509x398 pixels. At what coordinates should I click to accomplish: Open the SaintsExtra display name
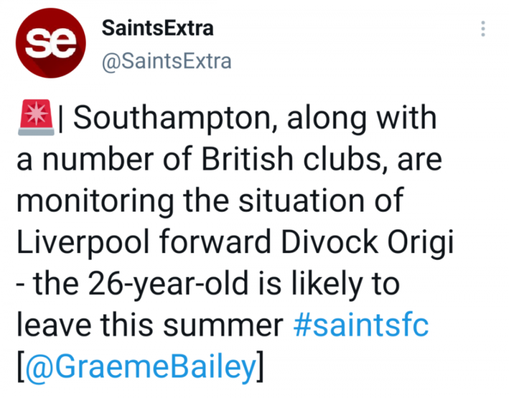pyautogui.click(x=157, y=29)
